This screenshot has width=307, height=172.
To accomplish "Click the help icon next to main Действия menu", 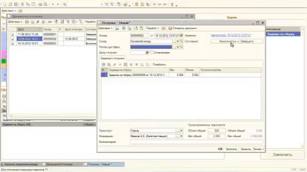I will (x=20, y=11).
